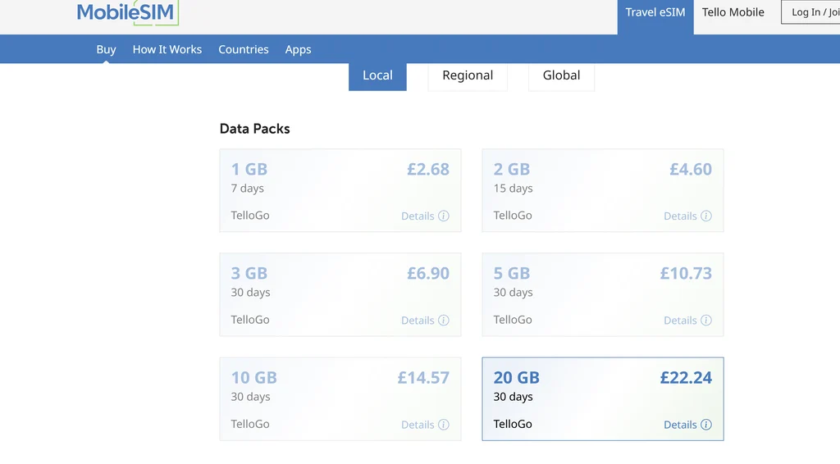Screen dimensions: 840x464
Task: Click info icon on 5 GB pack
Action: click(x=706, y=321)
